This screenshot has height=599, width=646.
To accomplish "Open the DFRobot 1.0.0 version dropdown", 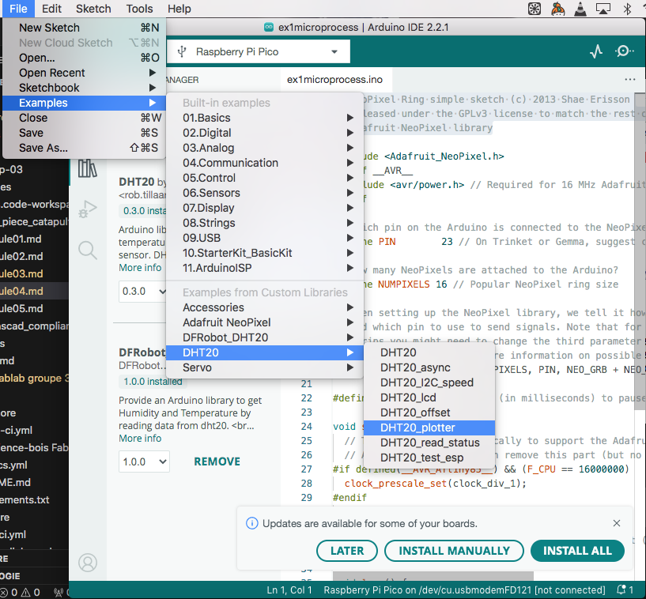I will pyautogui.click(x=144, y=461).
